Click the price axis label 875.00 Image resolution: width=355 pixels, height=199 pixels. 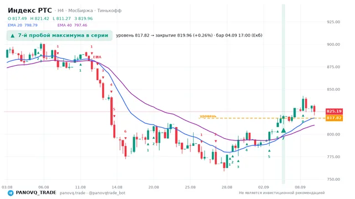click(333, 67)
